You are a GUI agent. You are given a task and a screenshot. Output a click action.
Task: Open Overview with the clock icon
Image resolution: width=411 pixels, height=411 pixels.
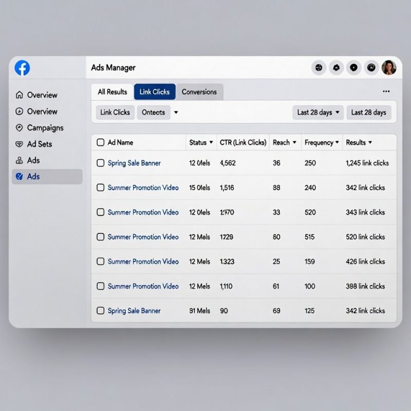[36, 111]
